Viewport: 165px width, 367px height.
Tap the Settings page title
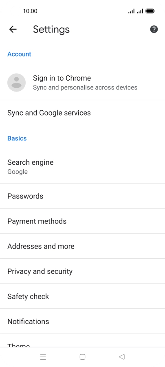pos(51,29)
